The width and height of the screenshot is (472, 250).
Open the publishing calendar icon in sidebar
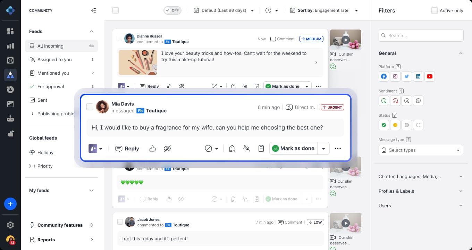[x=10, y=60]
